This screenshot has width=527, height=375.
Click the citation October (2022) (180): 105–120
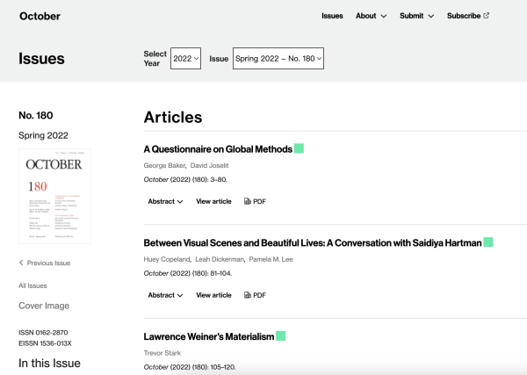click(x=190, y=367)
